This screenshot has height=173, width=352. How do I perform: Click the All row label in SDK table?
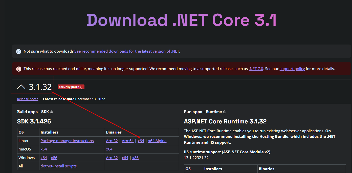point(20,166)
